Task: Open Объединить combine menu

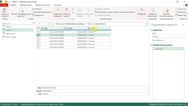Action: pos(142,12)
